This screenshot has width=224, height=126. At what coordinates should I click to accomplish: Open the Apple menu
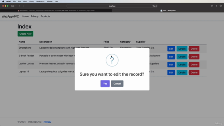tap(3, 1)
